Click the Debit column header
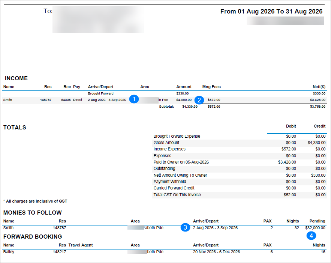Image resolution: width=331 pixels, height=263 pixels. [291, 126]
